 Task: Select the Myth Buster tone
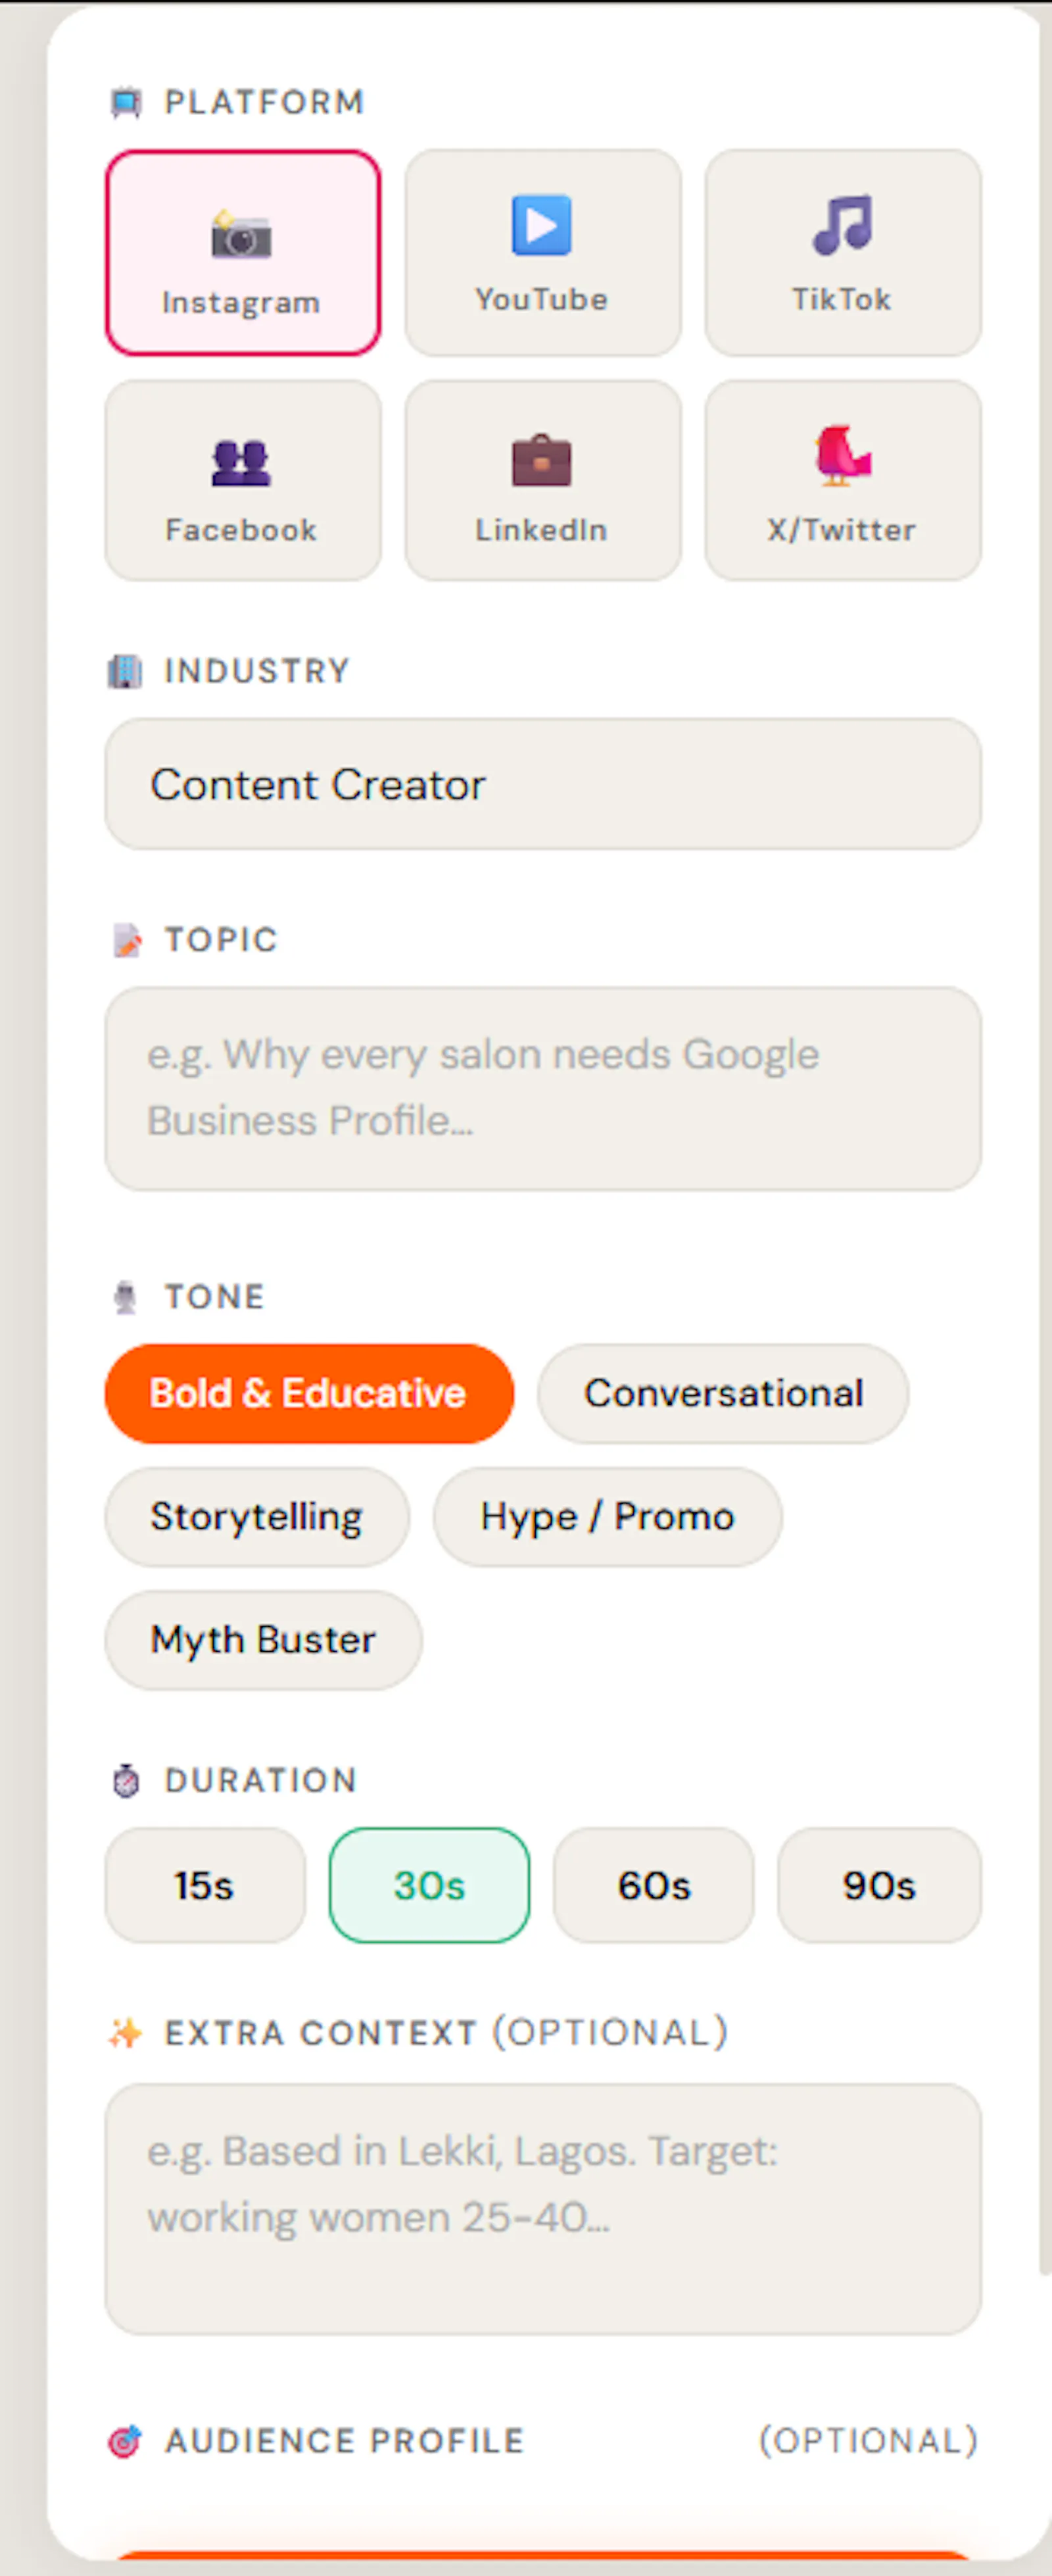[263, 1640]
